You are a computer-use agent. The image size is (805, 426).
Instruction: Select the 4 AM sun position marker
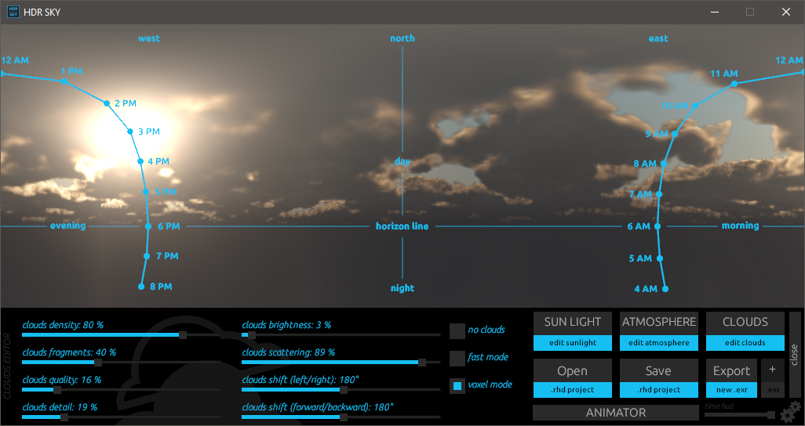coord(665,289)
